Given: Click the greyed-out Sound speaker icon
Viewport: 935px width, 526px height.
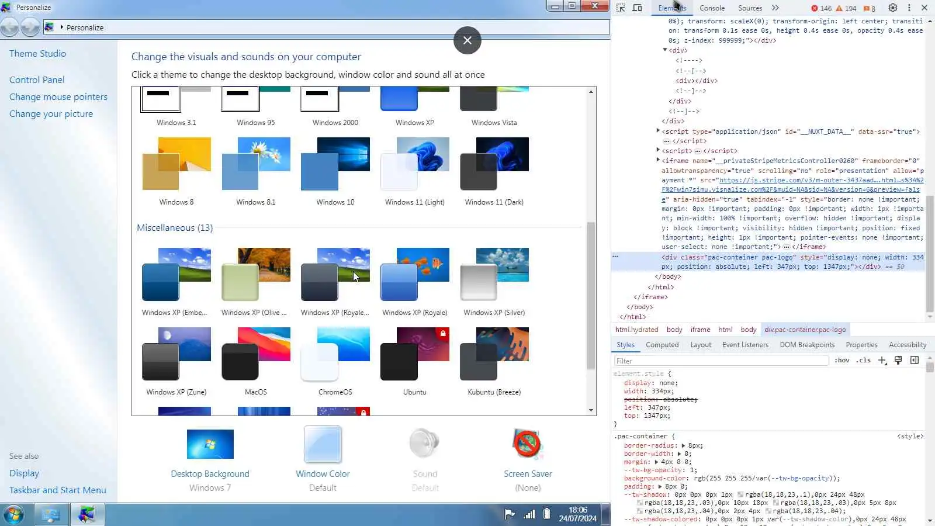Looking at the screenshot, I should click(425, 443).
